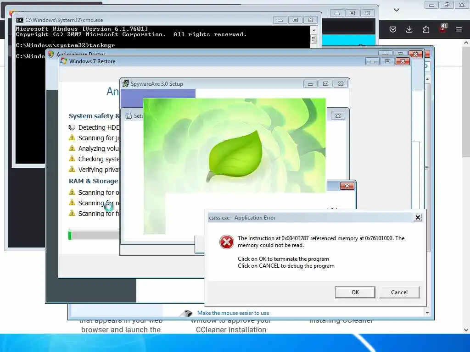The width and height of the screenshot is (470, 352).
Task: Minimize the Windows 7 Restore window
Action: point(372,61)
